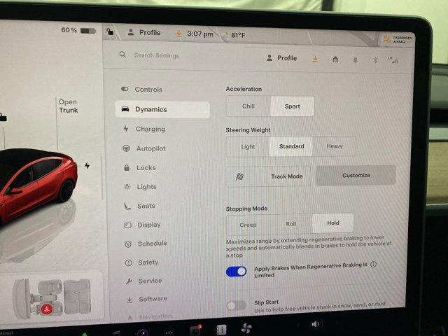Tap the download icon in the settings header

[316, 59]
